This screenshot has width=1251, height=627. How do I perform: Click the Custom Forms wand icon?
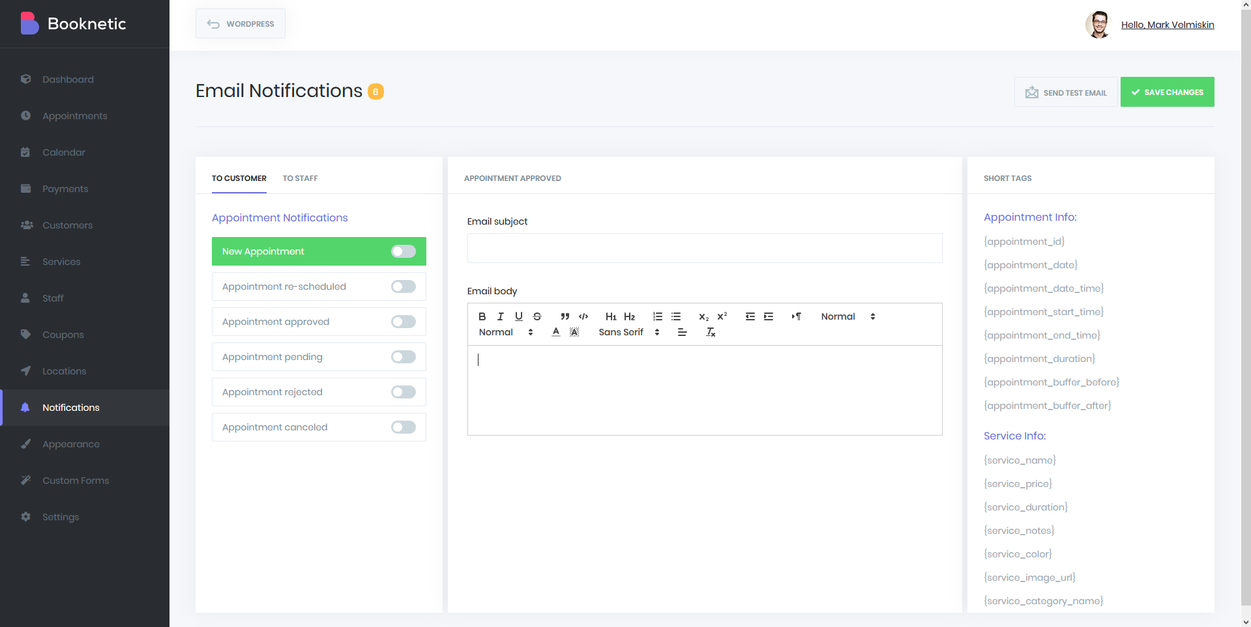(x=25, y=481)
